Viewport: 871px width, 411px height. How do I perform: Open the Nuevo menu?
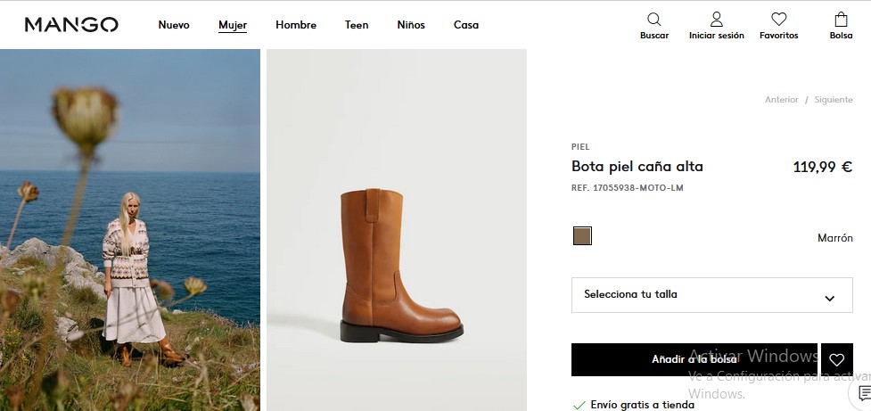tap(174, 25)
